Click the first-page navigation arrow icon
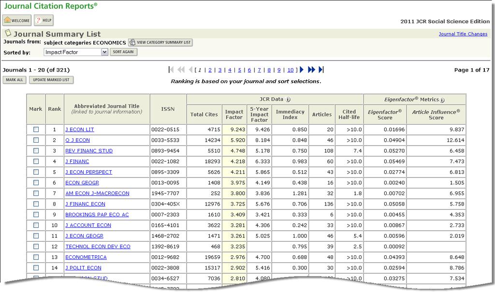The width and height of the screenshot is (495, 292). click(171, 70)
